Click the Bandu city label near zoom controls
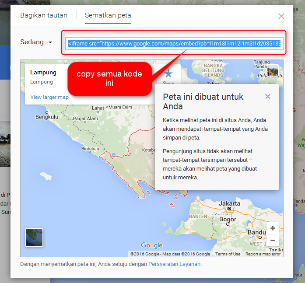 click(x=256, y=232)
